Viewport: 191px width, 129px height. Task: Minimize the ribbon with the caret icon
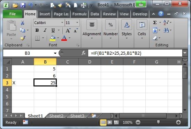point(153,14)
